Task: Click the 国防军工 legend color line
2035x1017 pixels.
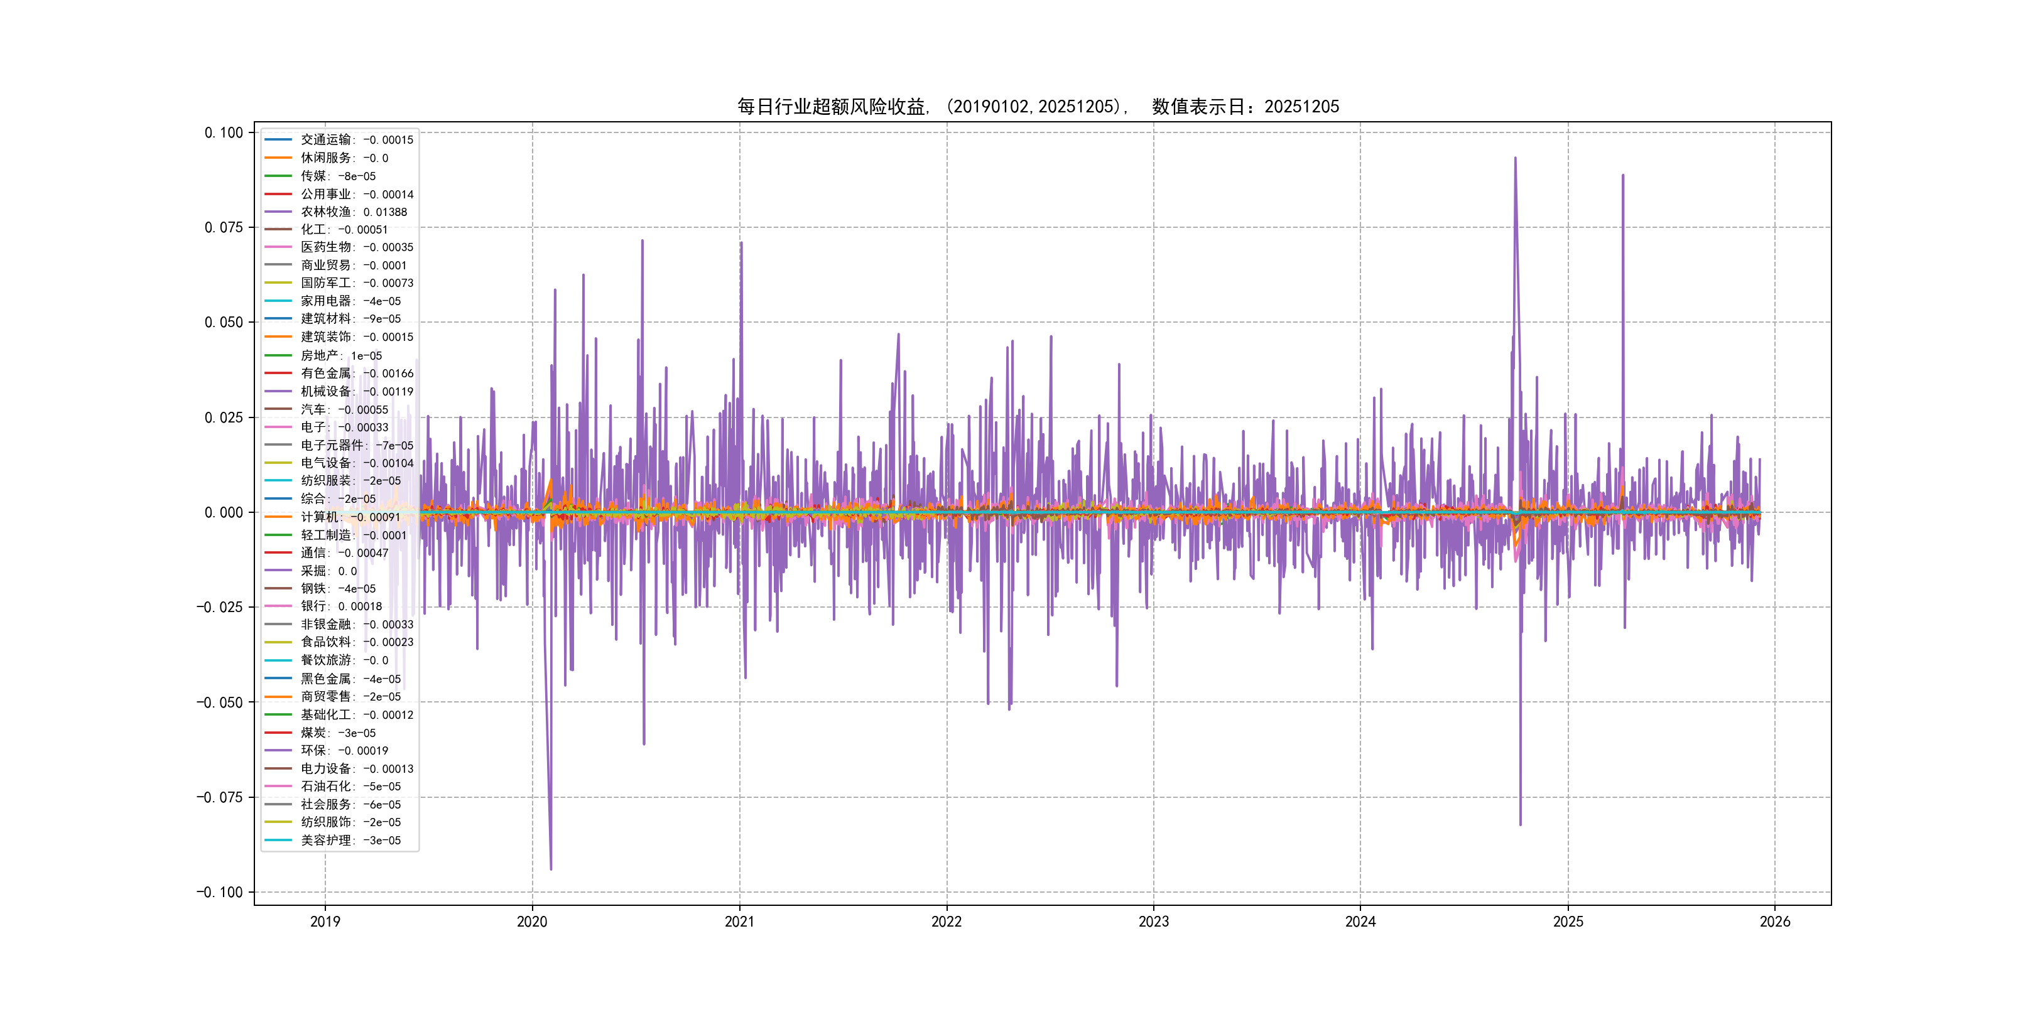Action: (x=278, y=282)
